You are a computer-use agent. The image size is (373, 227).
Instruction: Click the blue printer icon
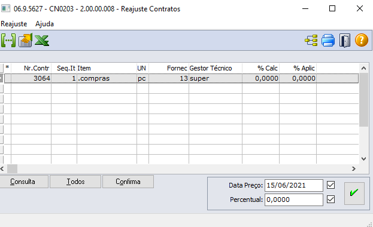328,40
